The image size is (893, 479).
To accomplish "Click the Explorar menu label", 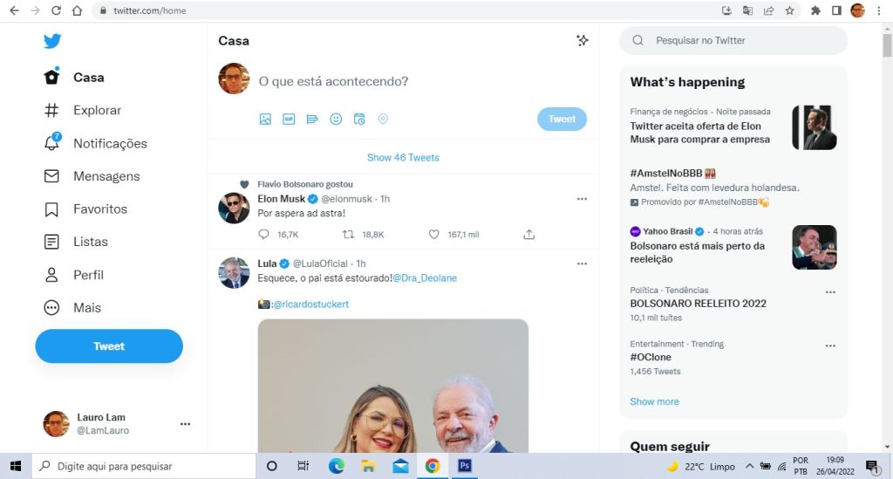I will tap(97, 110).
